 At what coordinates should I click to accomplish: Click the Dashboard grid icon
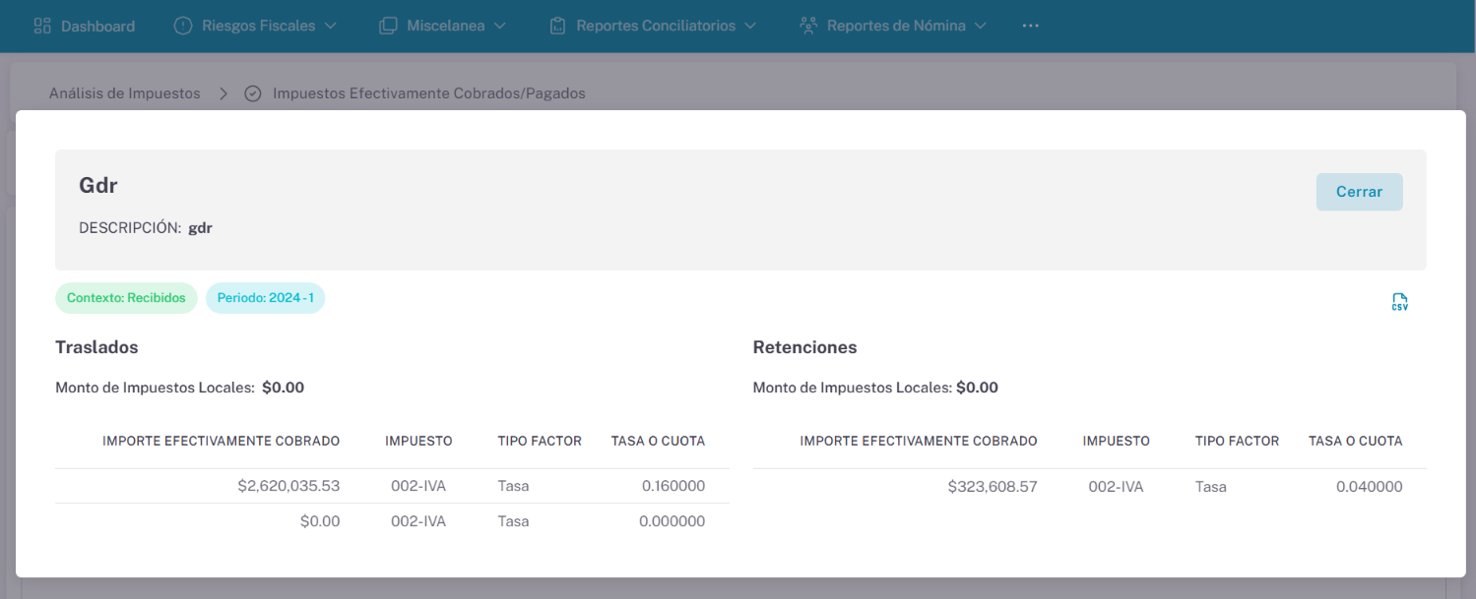click(x=42, y=26)
